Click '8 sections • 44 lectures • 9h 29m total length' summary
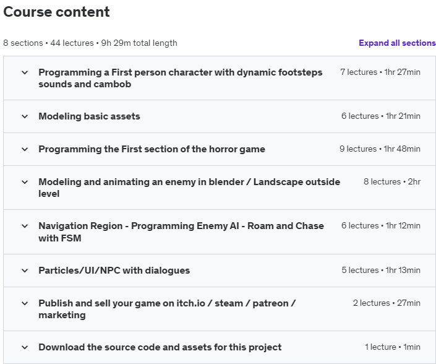436x364 pixels. coord(90,43)
